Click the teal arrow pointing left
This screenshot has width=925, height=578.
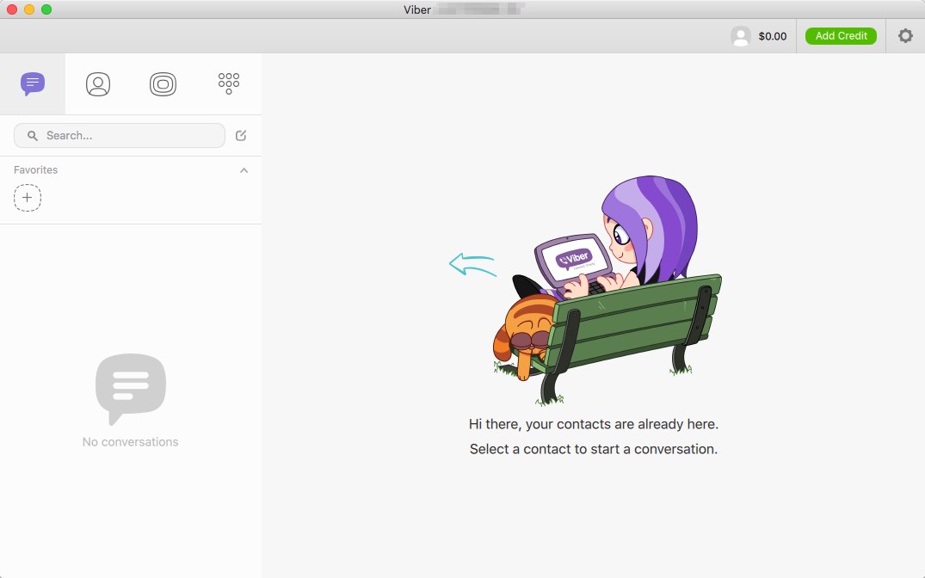tap(472, 264)
